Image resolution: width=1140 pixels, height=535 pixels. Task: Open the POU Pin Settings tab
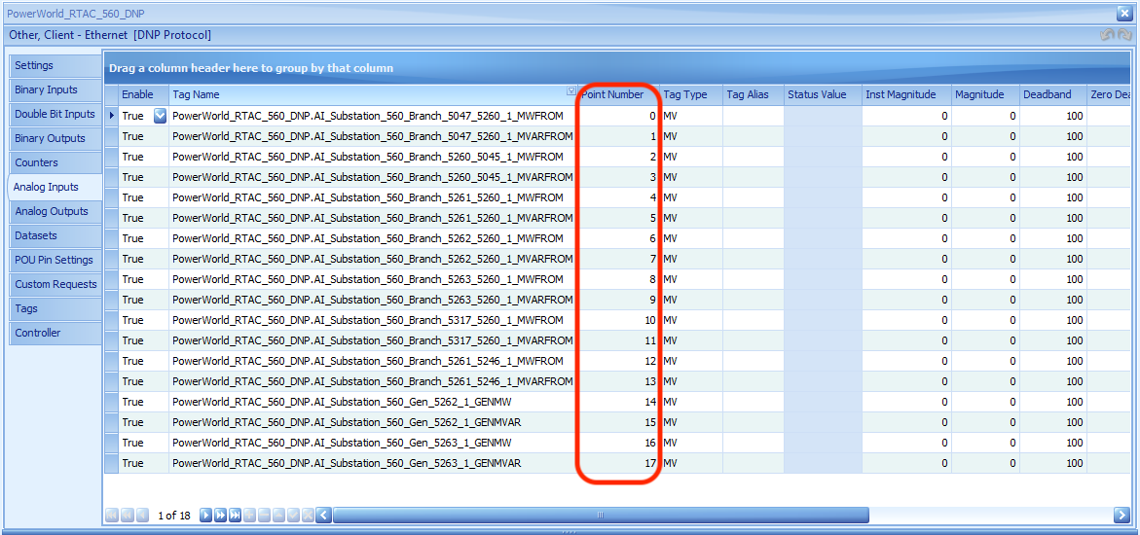coord(55,261)
